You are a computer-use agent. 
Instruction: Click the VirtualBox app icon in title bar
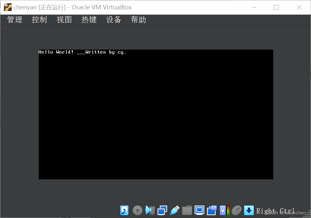(8, 7)
